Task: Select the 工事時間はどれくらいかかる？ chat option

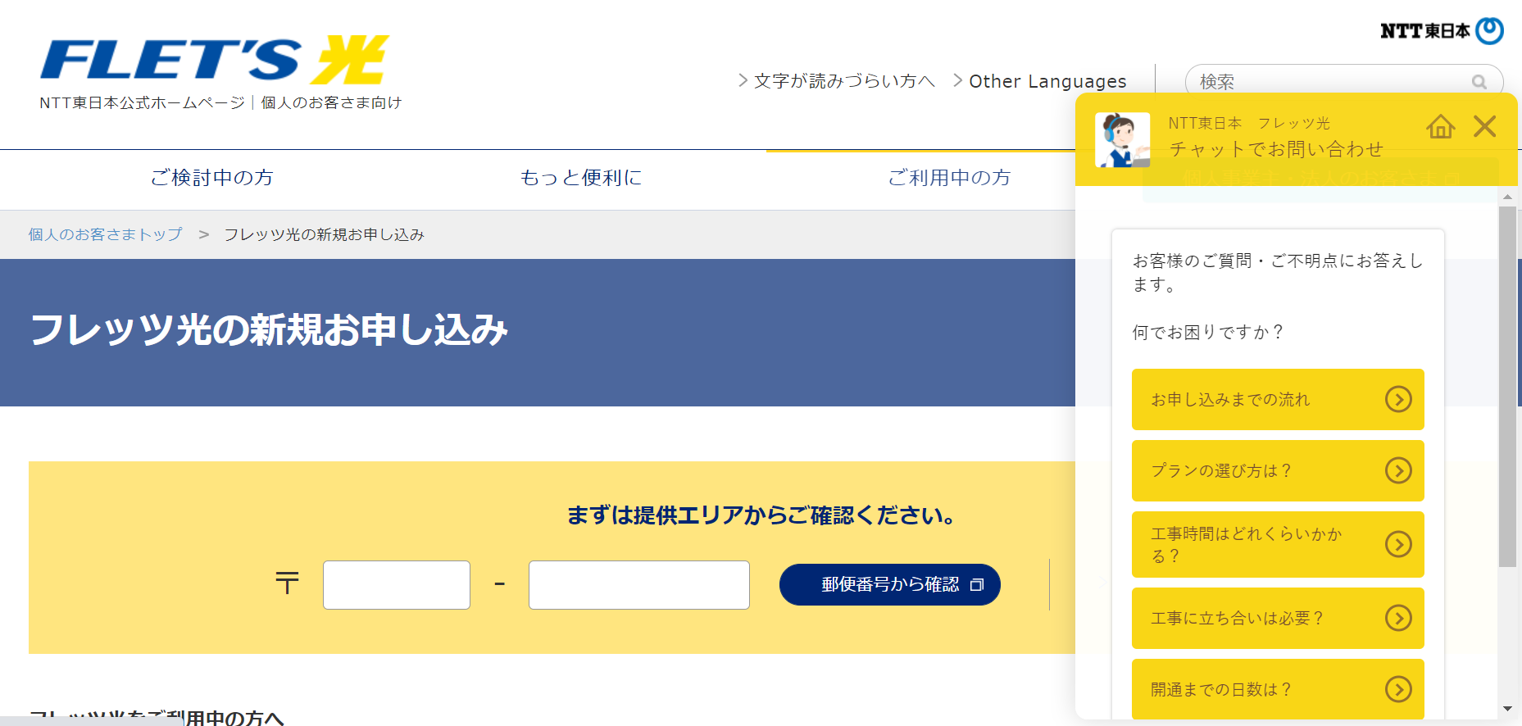Action: click(1278, 544)
